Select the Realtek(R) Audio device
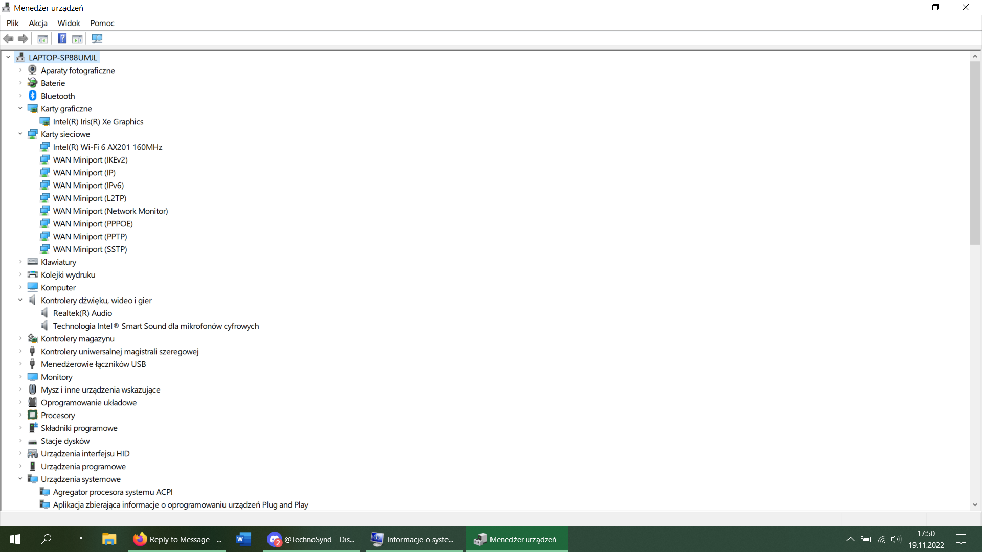Viewport: 982px width, 552px height. (82, 313)
